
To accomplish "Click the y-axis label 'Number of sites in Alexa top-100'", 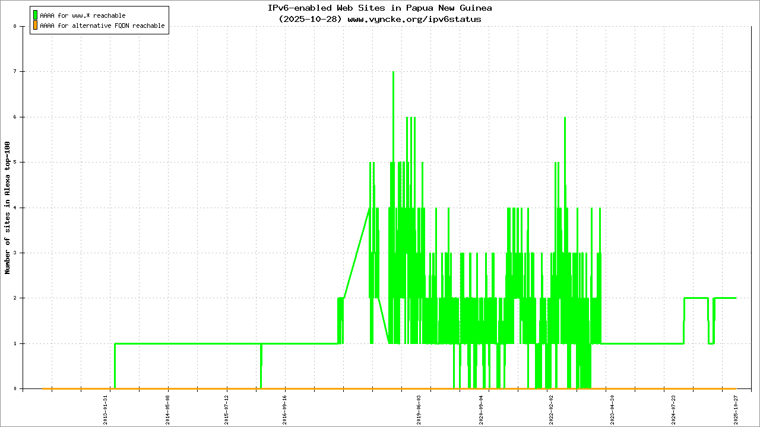I will point(8,208).
